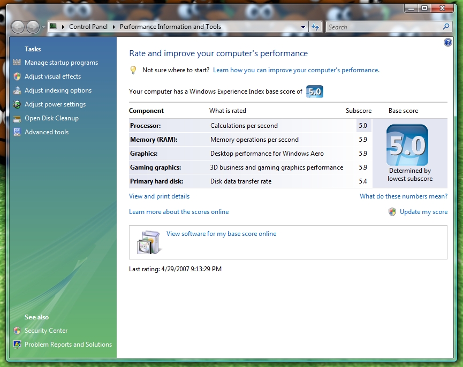Viewport: 463px width, 367px height.
Task: Click the shield icon next to Update my score
Action: pyautogui.click(x=392, y=212)
